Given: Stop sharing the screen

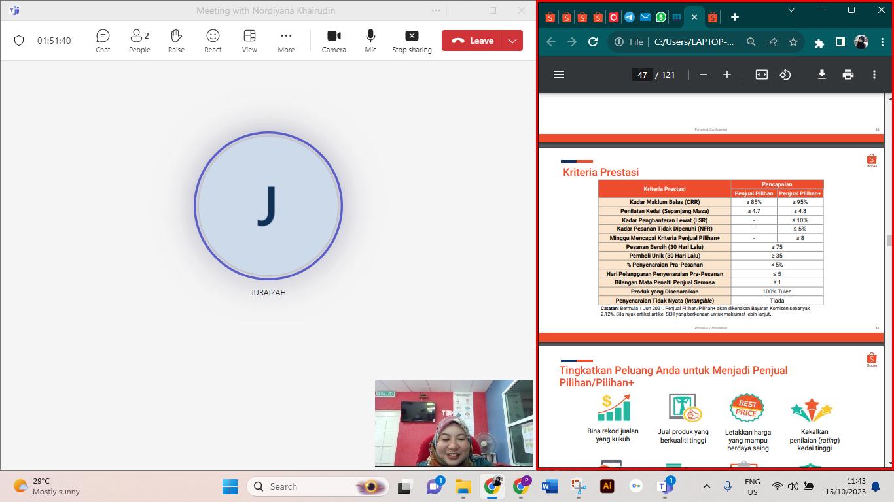Looking at the screenshot, I should (412, 41).
